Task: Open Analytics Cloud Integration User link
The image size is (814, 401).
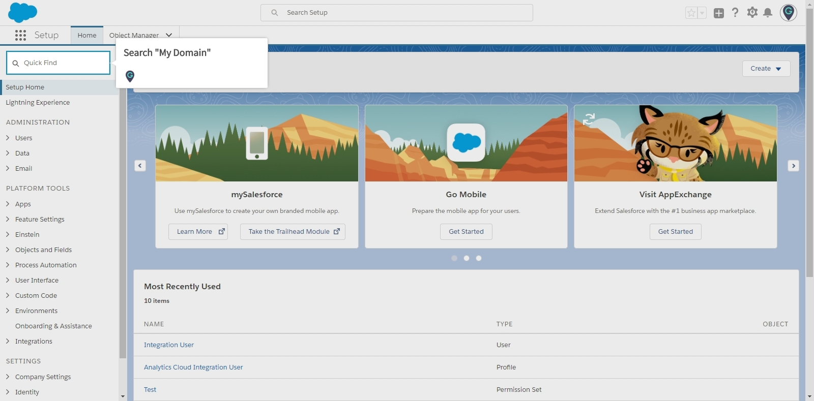Action: coord(193,367)
